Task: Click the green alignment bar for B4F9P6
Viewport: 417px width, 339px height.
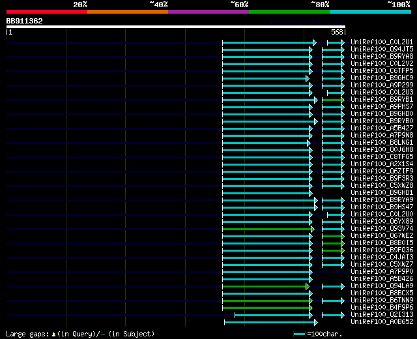Action: click(x=266, y=308)
